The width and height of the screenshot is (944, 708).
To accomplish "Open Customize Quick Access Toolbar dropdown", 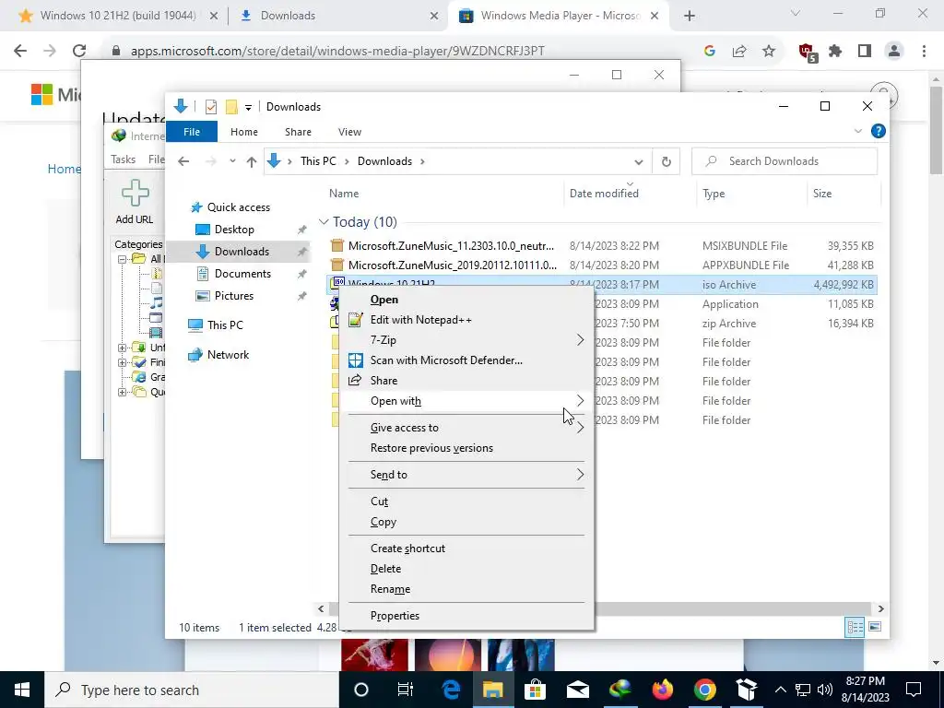I will point(248,108).
